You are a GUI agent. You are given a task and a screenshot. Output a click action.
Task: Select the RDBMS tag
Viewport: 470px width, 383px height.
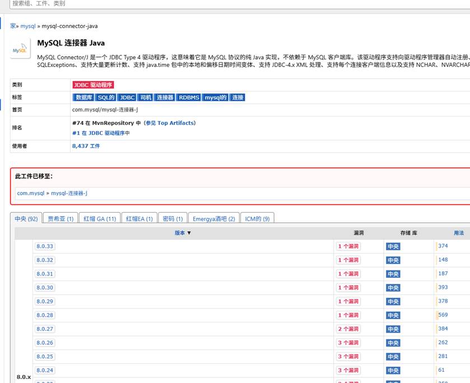coord(189,97)
